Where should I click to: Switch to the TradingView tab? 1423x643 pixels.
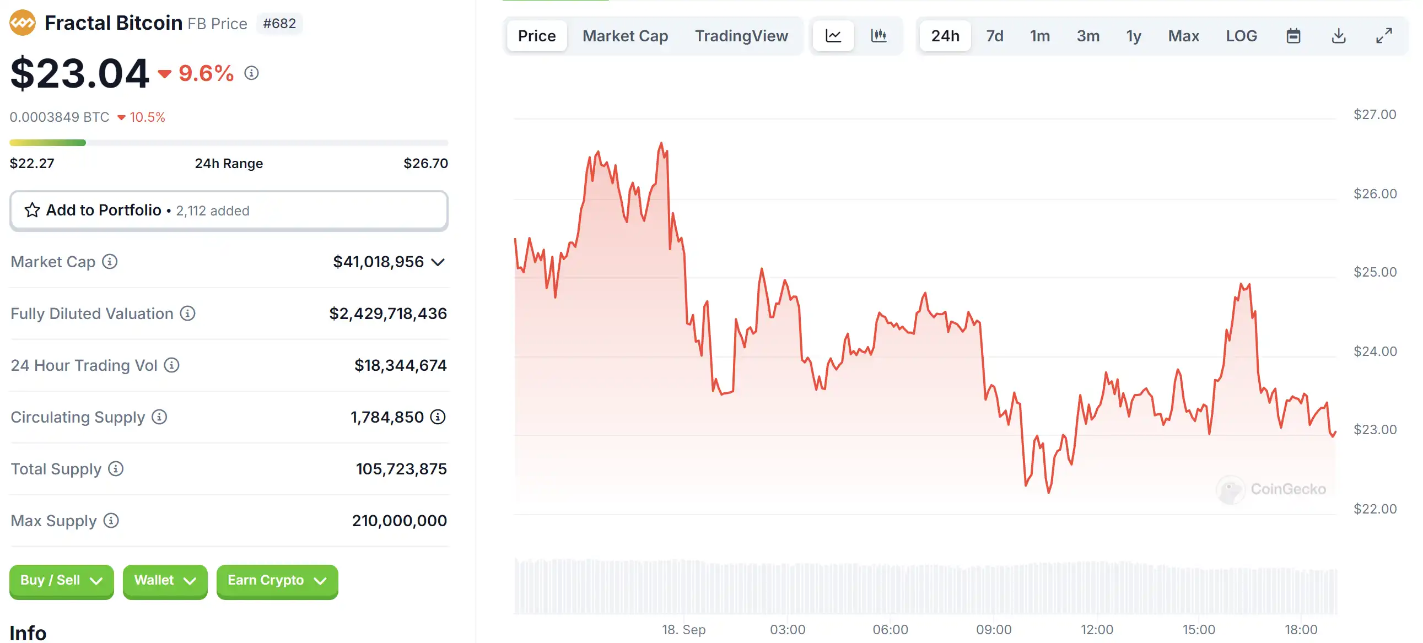pos(741,36)
